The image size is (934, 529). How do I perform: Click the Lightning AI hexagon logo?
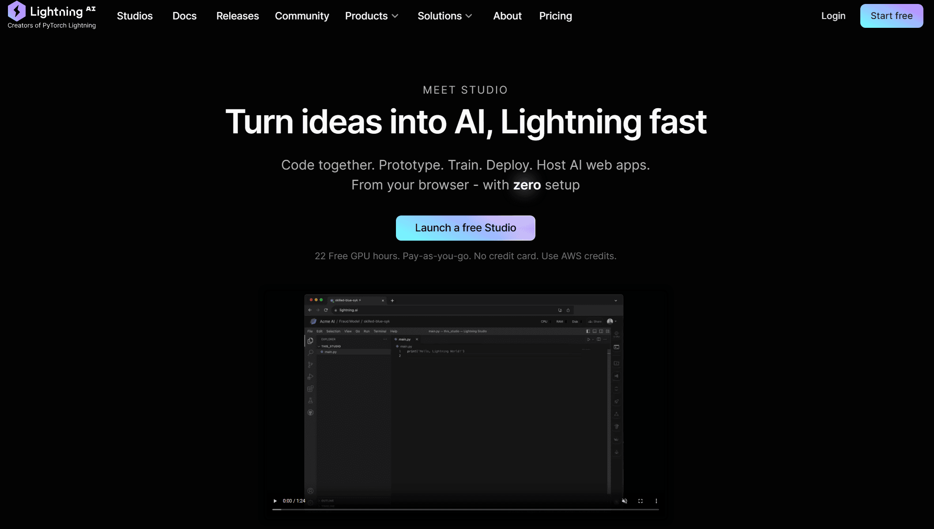tap(17, 11)
